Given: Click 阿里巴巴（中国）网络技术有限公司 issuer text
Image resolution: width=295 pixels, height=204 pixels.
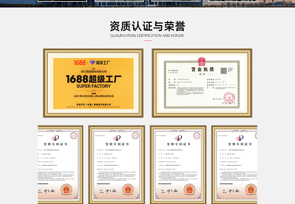Looking at the screenshot, I should click(x=94, y=104).
